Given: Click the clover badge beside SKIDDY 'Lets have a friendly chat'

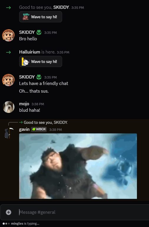Looking at the screenshot, I should pyautogui.click(x=39, y=77).
